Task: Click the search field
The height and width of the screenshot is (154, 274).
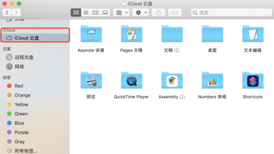Action: tap(231, 13)
